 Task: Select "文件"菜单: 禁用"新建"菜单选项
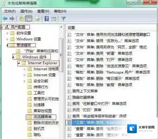103,54
